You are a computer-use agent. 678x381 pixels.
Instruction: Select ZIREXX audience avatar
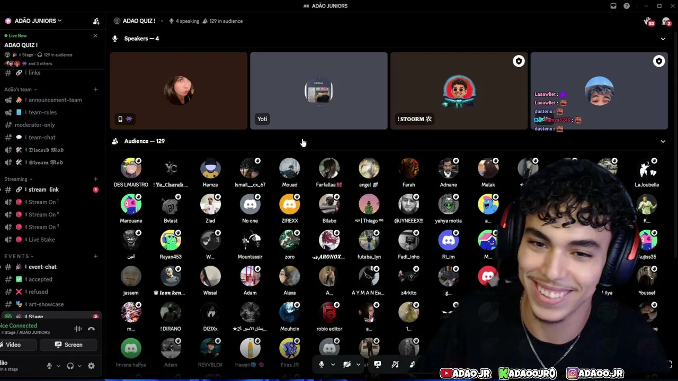coord(290,204)
